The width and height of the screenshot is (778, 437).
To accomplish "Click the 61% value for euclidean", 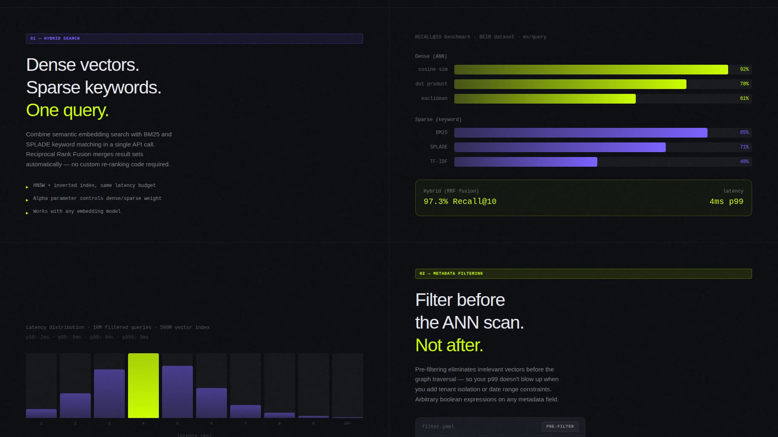I will tap(744, 98).
